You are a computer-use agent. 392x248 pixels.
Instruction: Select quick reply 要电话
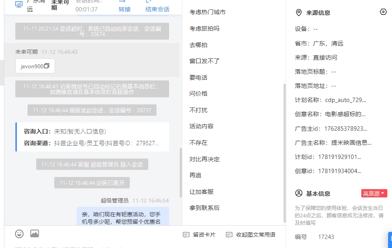click(199, 78)
